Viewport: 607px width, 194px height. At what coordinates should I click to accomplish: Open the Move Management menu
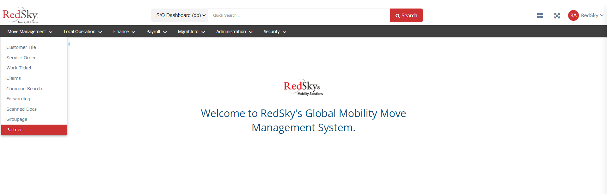pos(30,32)
